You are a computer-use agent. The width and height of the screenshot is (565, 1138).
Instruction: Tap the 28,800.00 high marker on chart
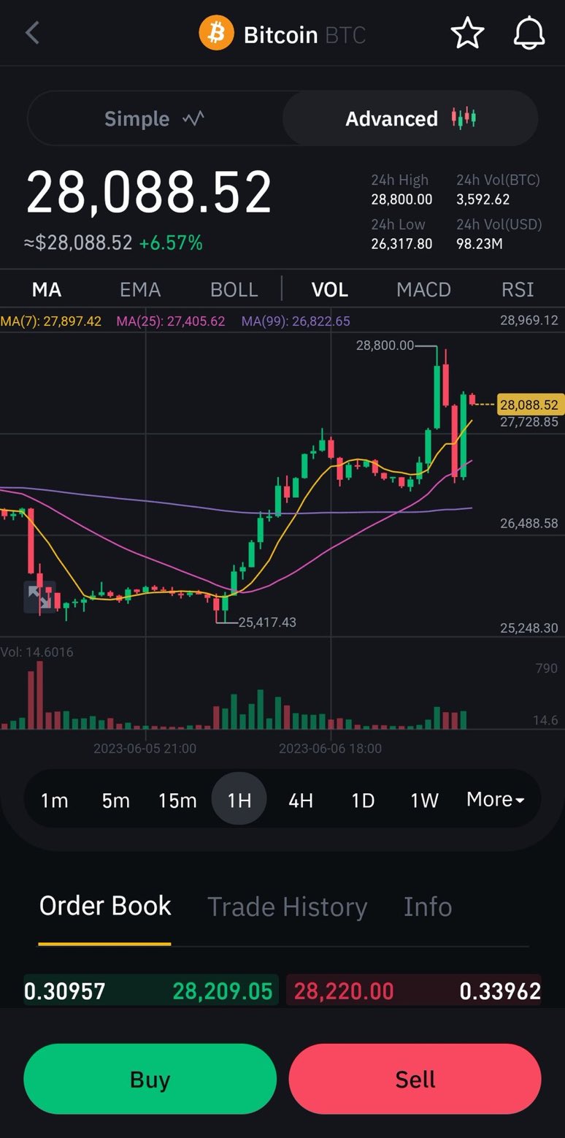click(x=385, y=345)
